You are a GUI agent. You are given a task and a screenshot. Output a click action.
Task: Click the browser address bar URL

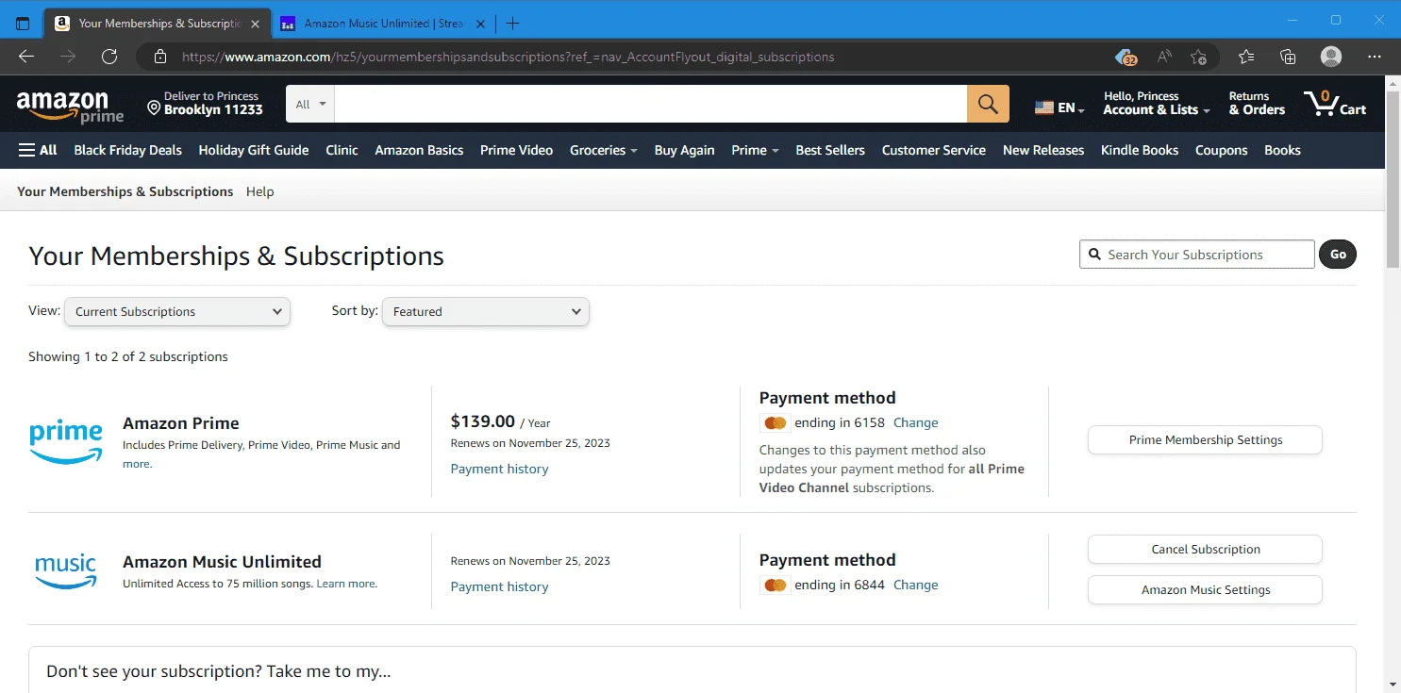(x=508, y=57)
